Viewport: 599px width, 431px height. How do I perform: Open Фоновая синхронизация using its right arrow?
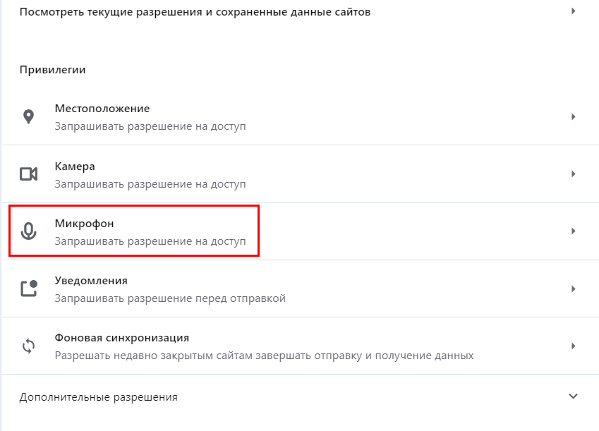click(x=574, y=346)
